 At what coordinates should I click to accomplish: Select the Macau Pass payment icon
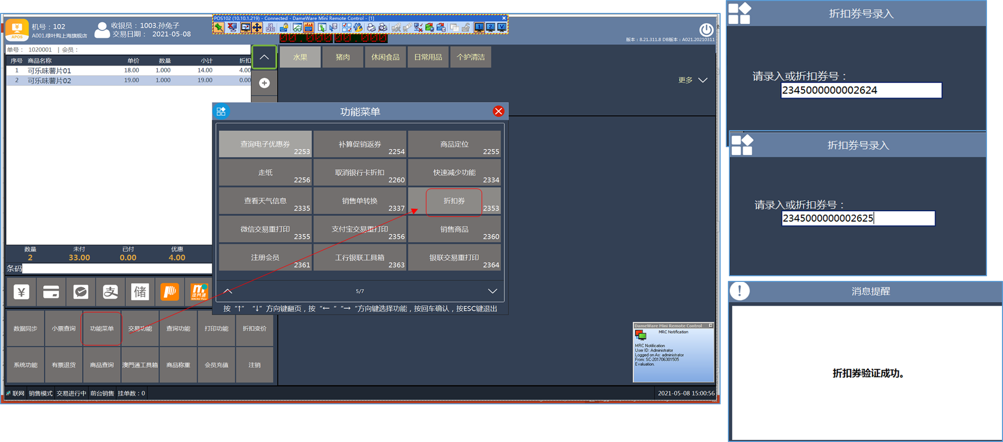(199, 292)
